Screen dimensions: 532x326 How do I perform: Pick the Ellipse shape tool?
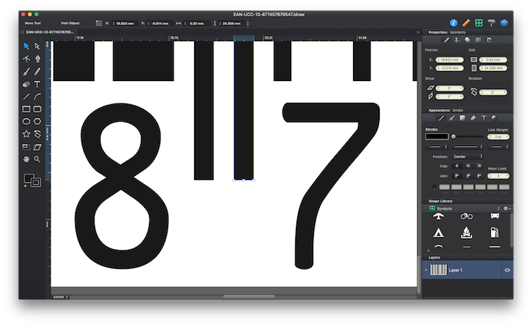point(26,122)
